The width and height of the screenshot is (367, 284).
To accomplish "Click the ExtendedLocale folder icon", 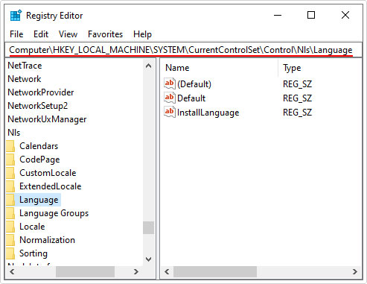I will (10, 186).
